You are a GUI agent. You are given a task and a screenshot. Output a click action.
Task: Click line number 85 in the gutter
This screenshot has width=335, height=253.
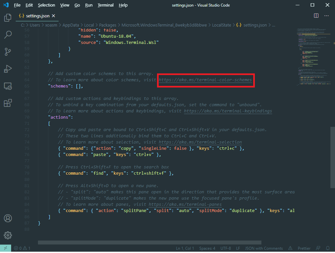point(27,211)
